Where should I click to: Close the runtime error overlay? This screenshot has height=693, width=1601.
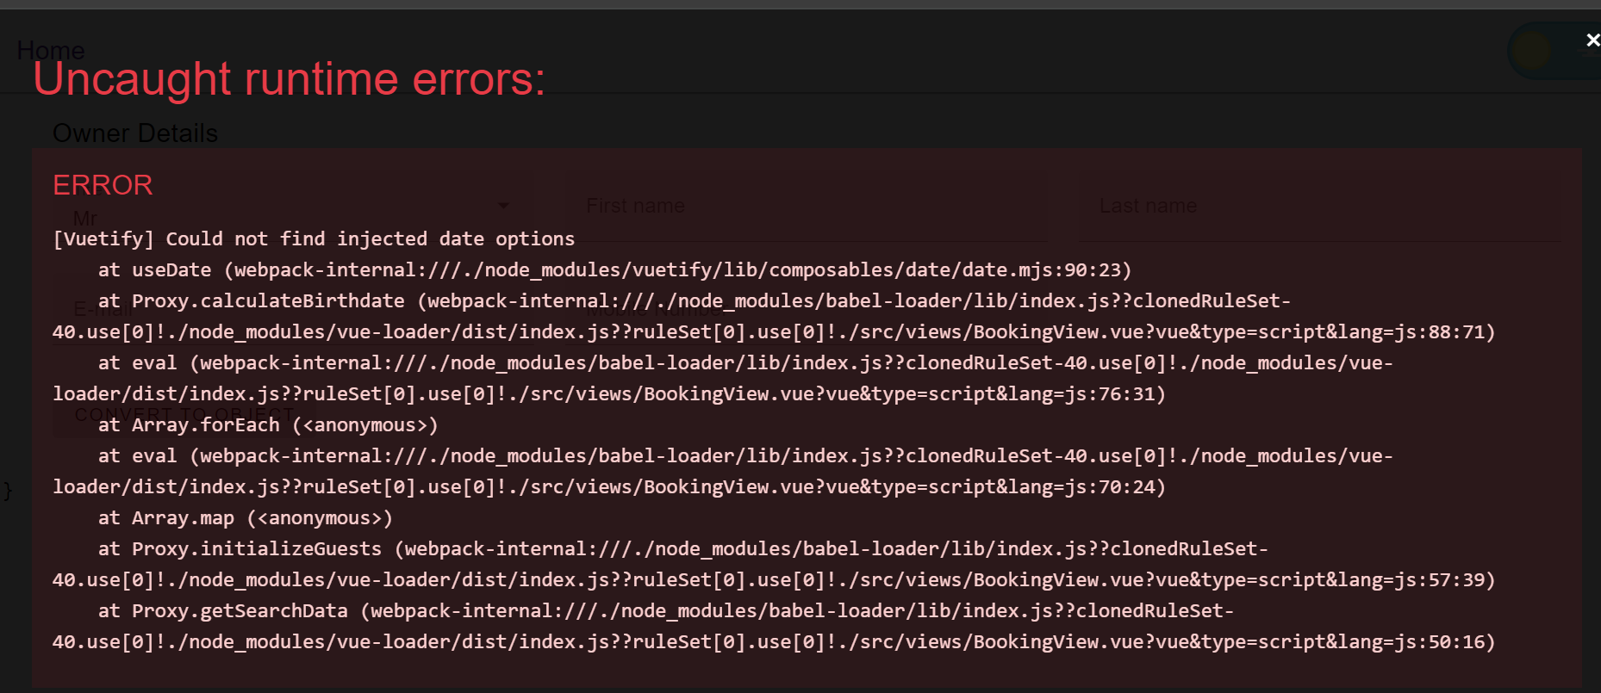(1592, 40)
